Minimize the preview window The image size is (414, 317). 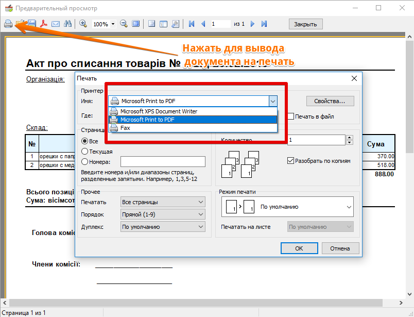[355, 8]
